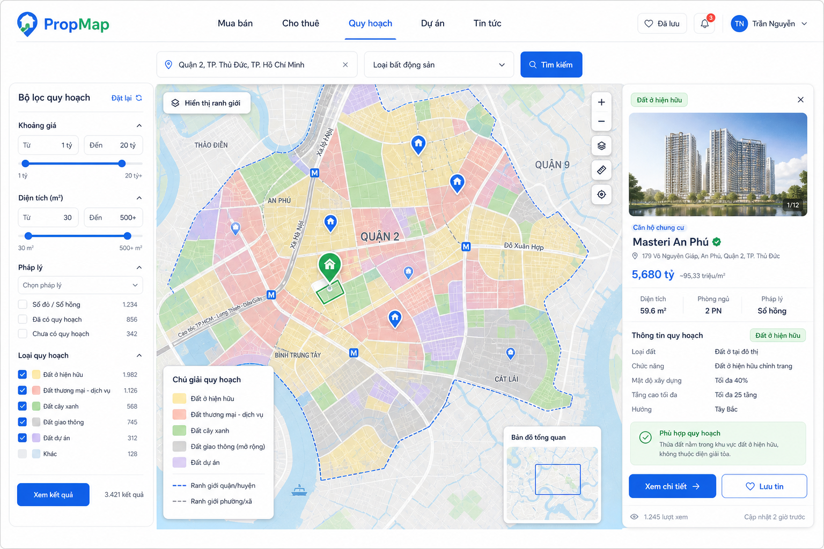This screenshot has width=824, height=549.
Task: Click the PropMap logo icon
Action: tap(27, 24)
